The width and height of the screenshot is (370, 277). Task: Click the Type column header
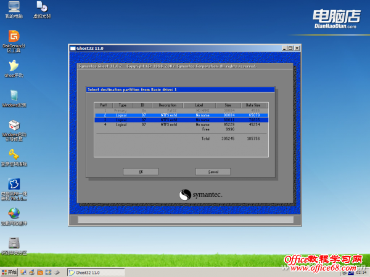click(x=123, y=105)
